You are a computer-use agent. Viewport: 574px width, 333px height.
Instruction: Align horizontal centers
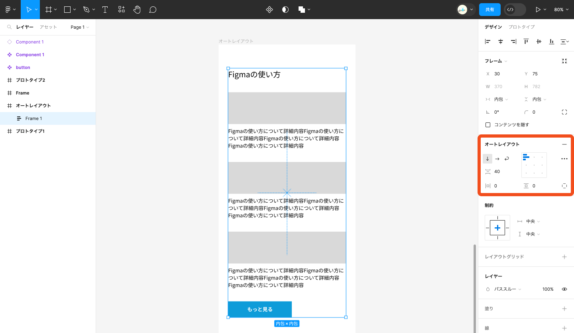point(501,41)
